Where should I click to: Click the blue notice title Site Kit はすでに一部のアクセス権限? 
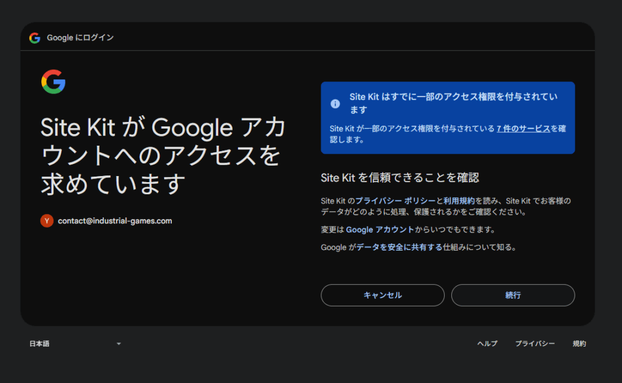pyautogui.click(x=453, y=103)
